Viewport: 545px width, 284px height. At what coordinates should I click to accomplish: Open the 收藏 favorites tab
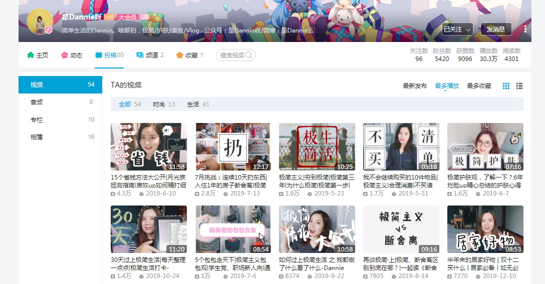[x=189, y=55]
